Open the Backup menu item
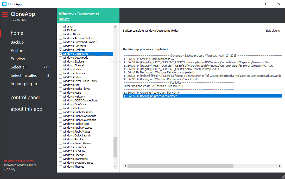The image size is (285, 179). (17, 42)
